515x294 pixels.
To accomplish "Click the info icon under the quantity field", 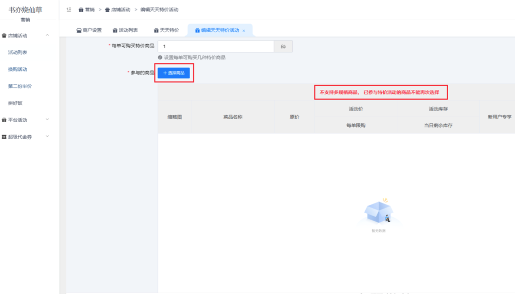I will (x=160, y=57).
